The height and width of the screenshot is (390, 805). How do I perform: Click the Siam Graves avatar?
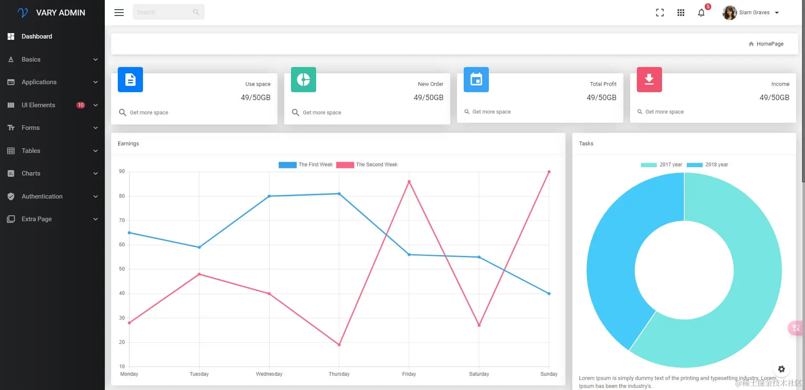[x=730, y=13]
